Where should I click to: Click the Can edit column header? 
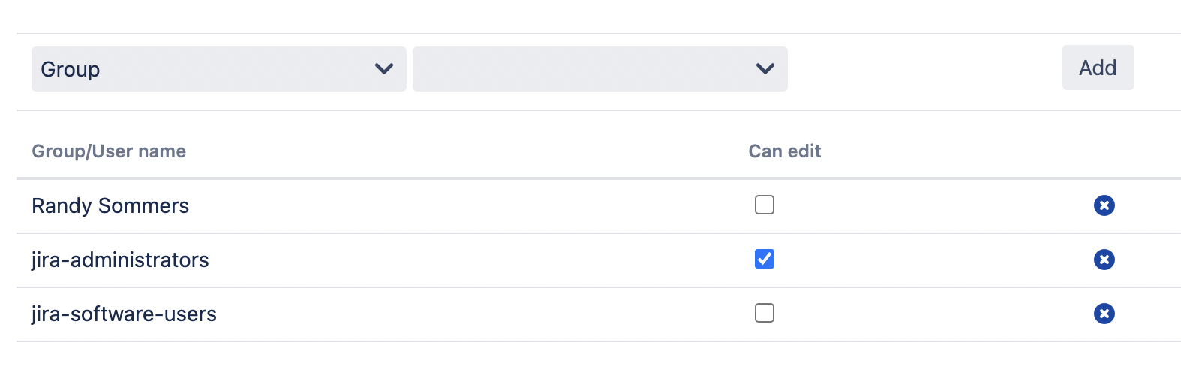coord(784,151)
